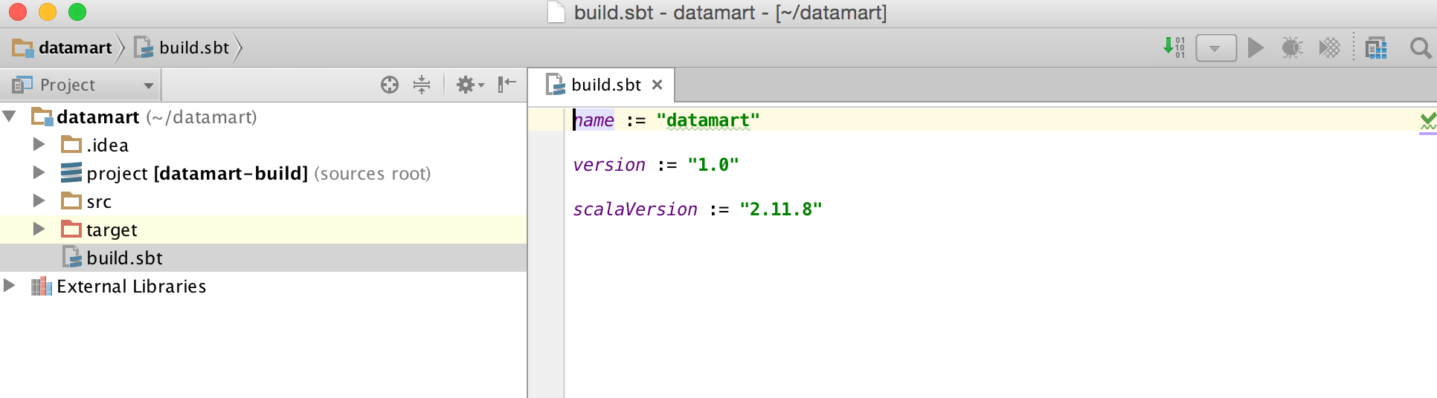Click the Run play button

click(x=1256, y=48)
